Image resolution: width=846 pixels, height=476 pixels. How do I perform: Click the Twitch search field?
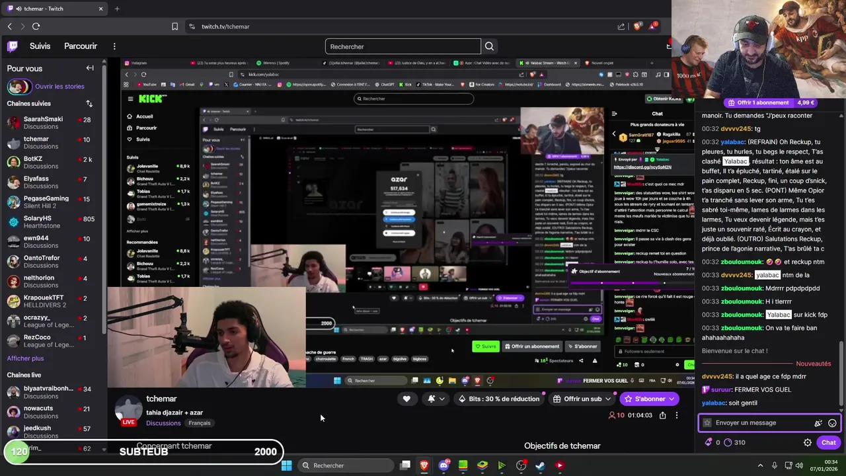[403, 46]
